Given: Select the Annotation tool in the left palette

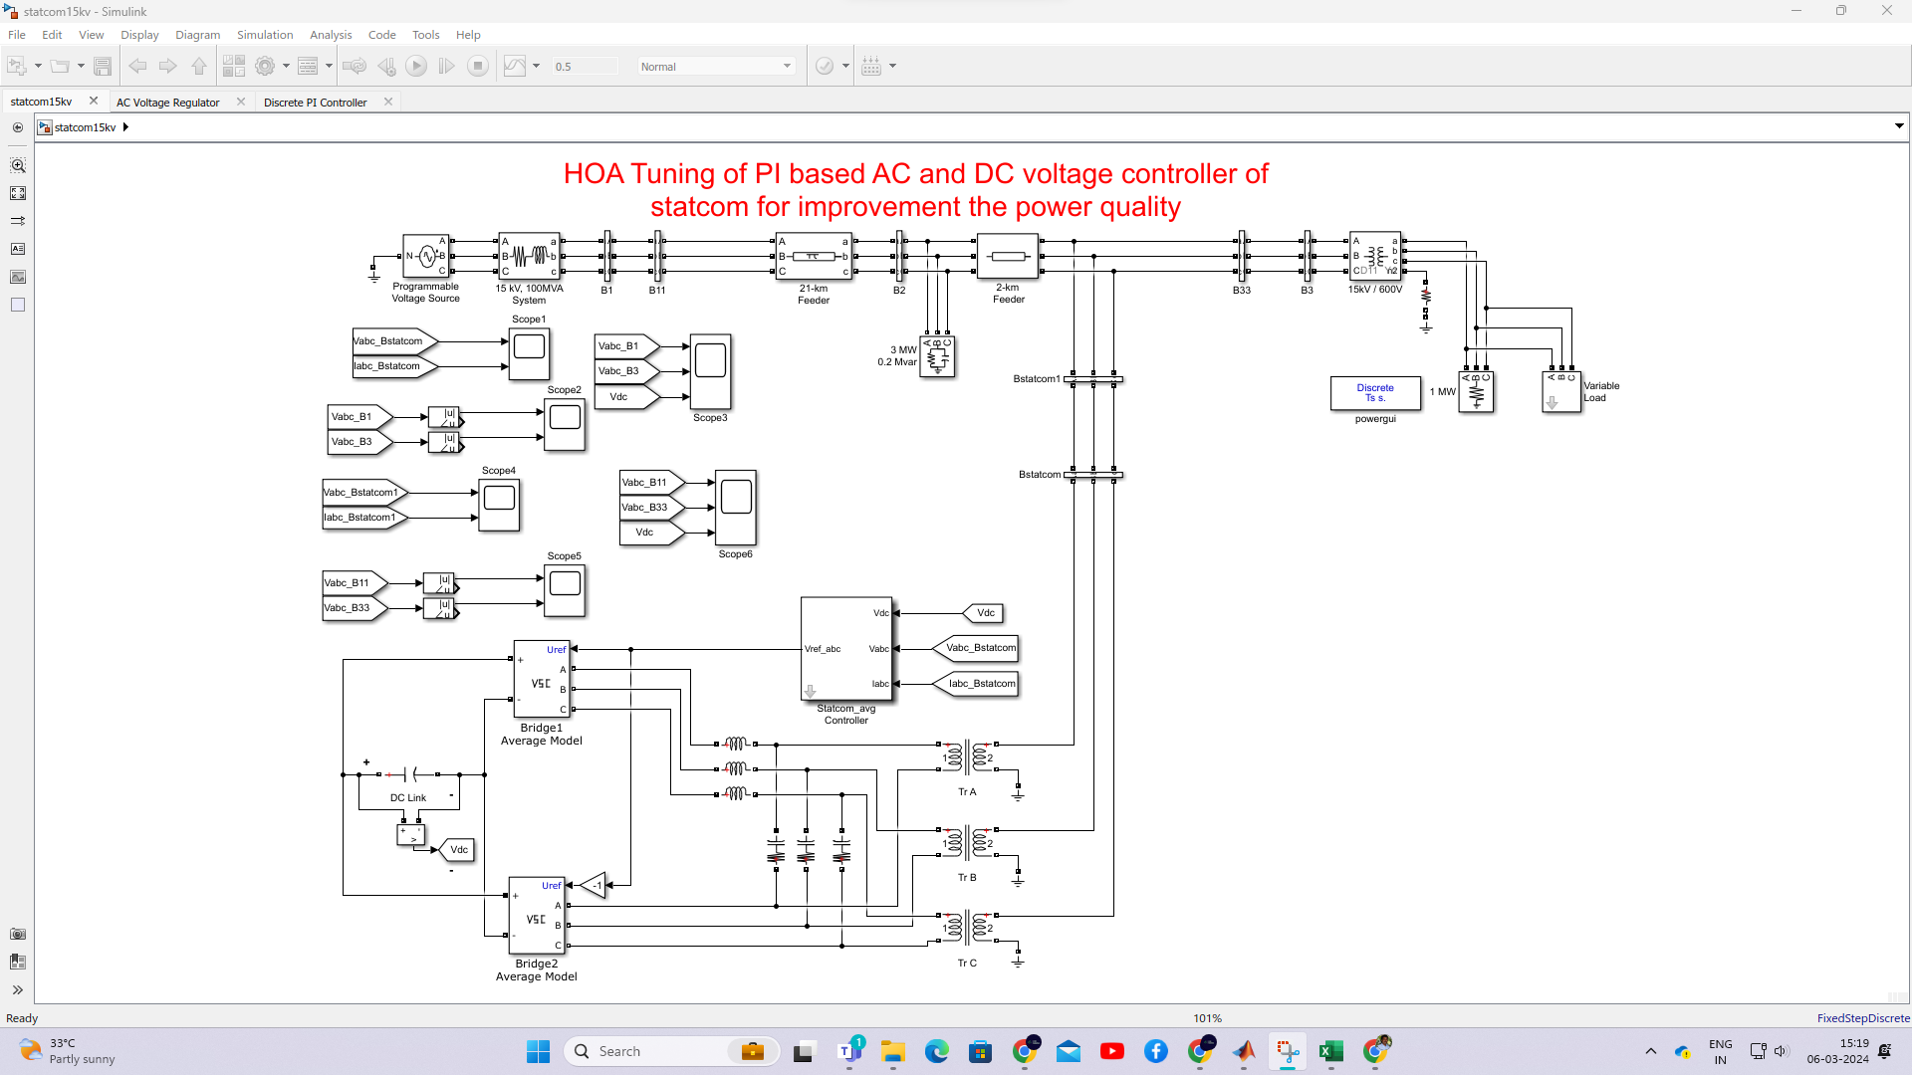Looking at the screenshot, I should coord(18,249).
